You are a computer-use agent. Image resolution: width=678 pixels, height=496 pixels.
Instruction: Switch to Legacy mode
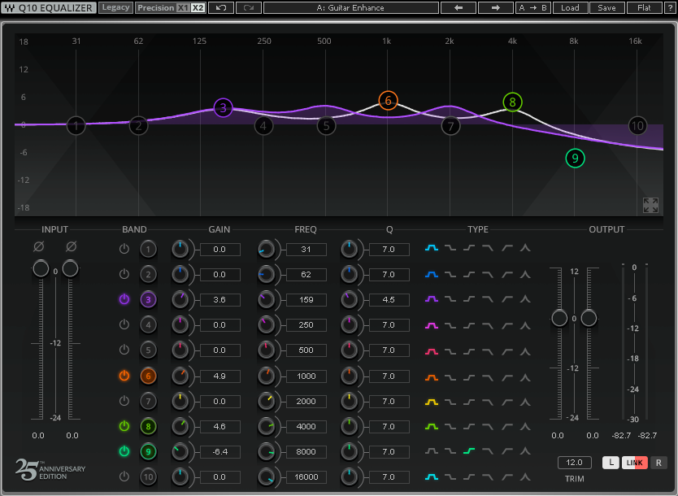[x=115, y=8]
